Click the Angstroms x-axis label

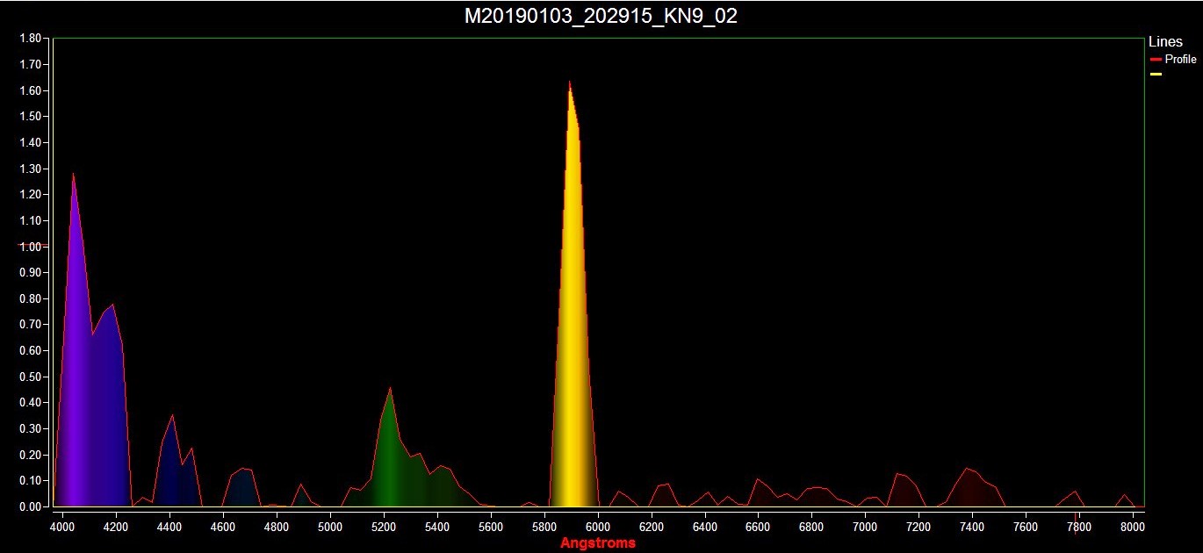[598, 543]
